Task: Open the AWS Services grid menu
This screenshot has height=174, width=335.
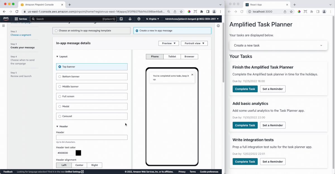Action: click(21, 19)
